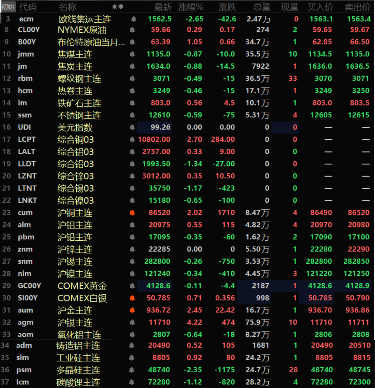Click the bell icon for 螺纹钢主连
This screenshot has height=388, width=375.
(132, 79)
